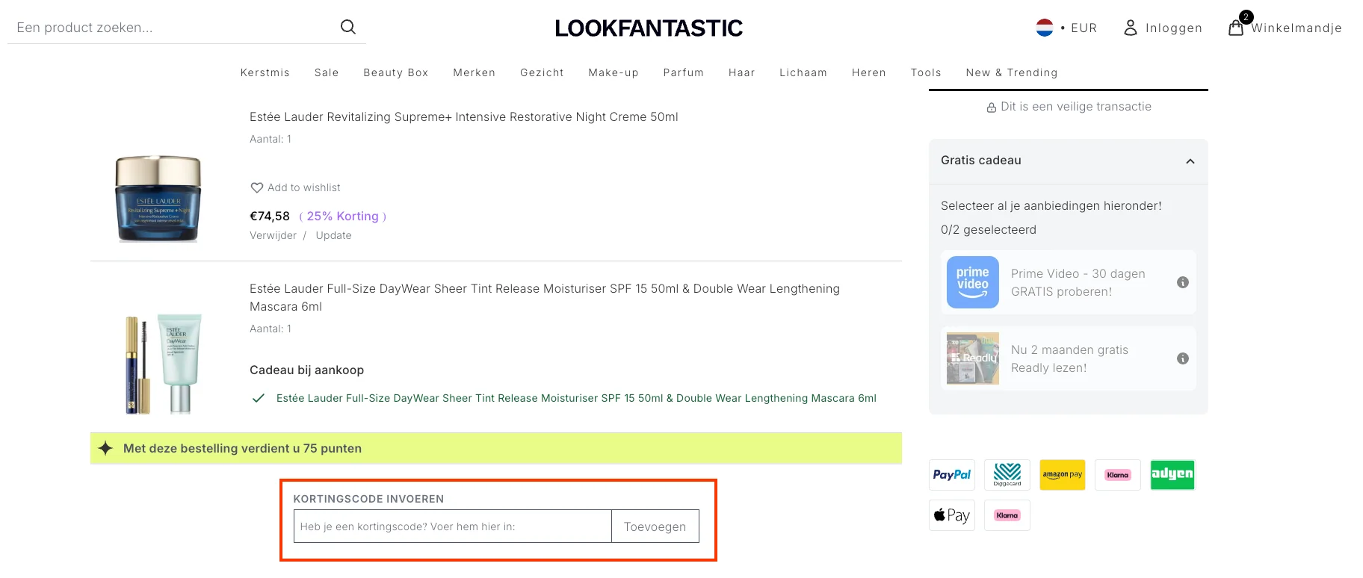This screenshot has height=578, width=1363.
Task: Click Verwijder for the Night Creme
Action: (x=273, y=235)
